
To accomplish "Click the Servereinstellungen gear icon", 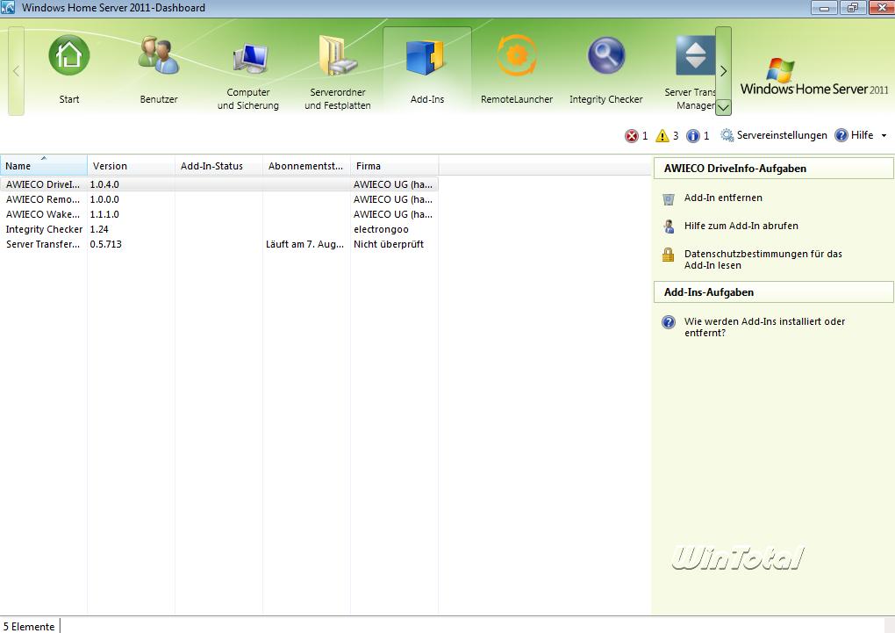I will click(727, 135).
